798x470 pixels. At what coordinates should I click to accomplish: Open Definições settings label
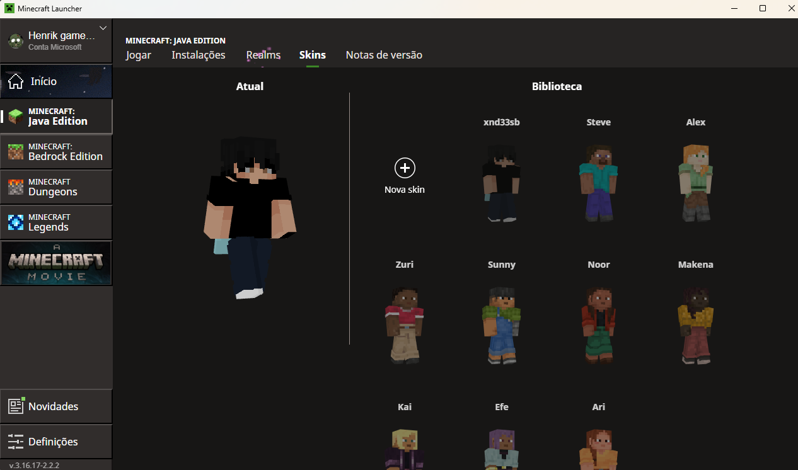54,442
